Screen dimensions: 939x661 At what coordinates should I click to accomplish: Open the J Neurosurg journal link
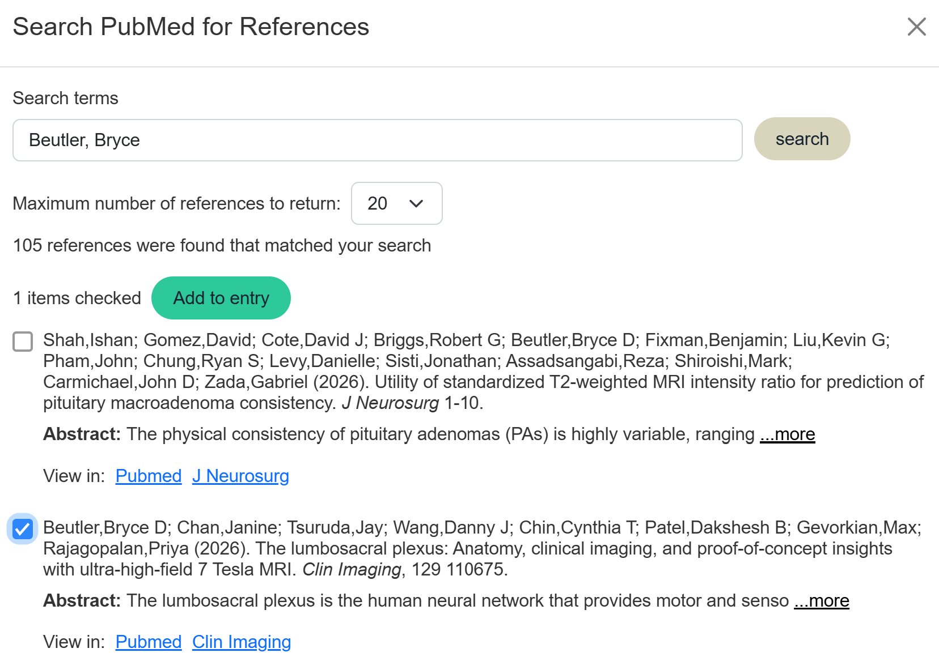240,476
